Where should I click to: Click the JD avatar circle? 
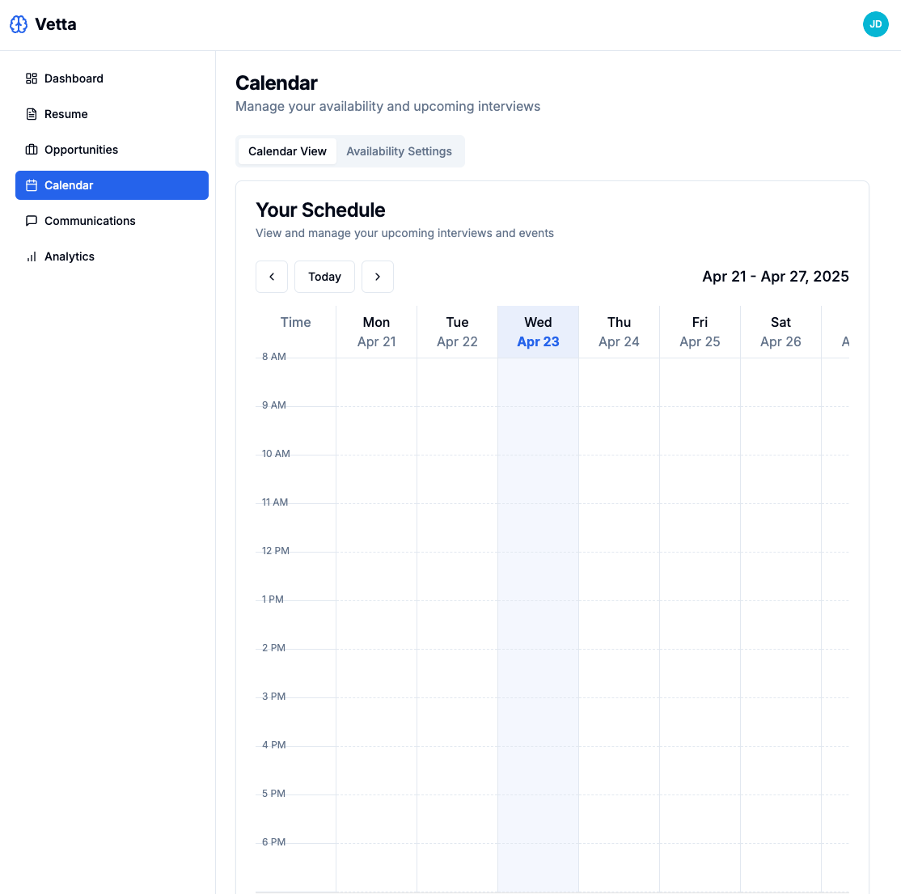[876, 24]
